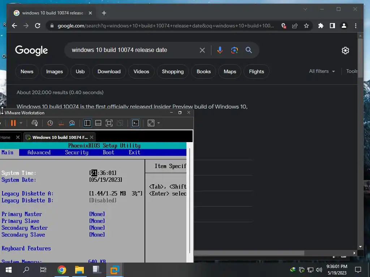This screenshot has height=277, width=370.
Task: Select the Primary Master entry
Action: point(22,214)
